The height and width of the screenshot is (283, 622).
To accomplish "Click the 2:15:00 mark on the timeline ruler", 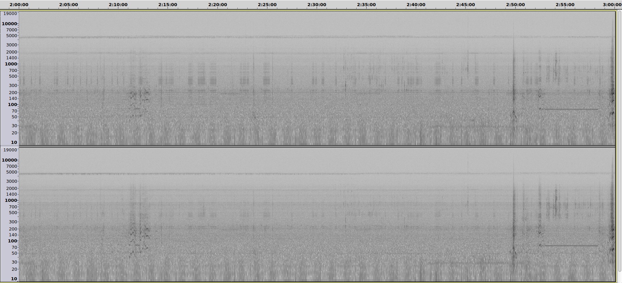I will (168, 5).
